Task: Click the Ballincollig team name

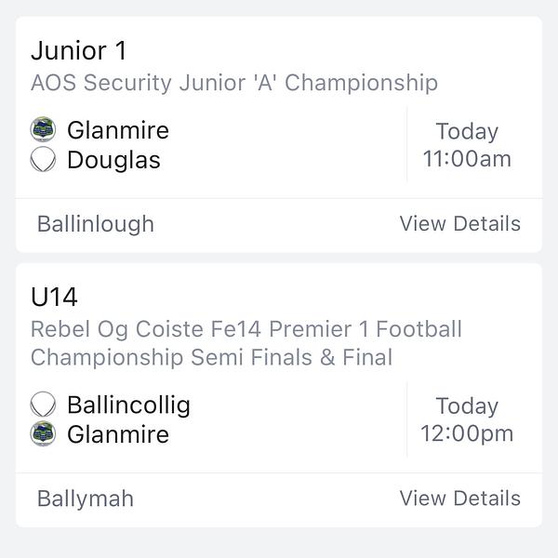Action: pyautogui.click(x=128, y=405)
